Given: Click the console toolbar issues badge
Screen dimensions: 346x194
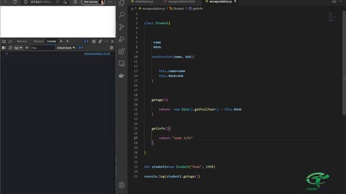Looking at the screenshot, I should click(x=81, y=48).
